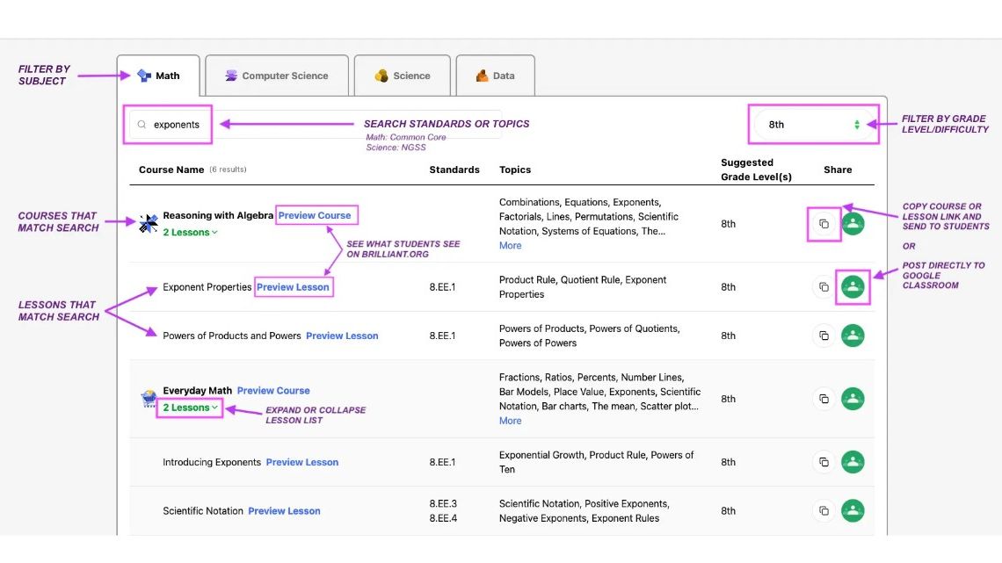This screenshot has width=1002, height=563.
Task: Share Exponent Properties to Google Classroom
Action: (853, 286)
